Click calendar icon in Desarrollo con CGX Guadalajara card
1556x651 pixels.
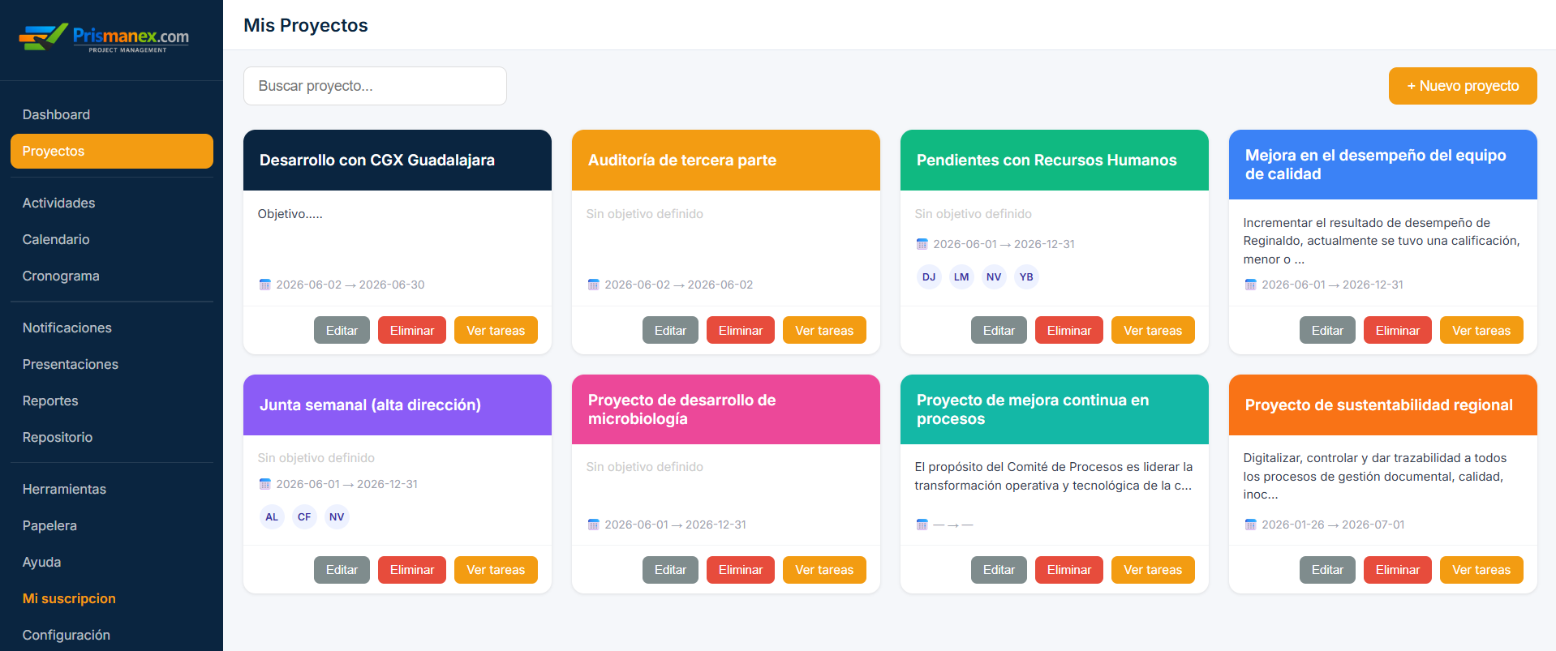coord(264,285)
